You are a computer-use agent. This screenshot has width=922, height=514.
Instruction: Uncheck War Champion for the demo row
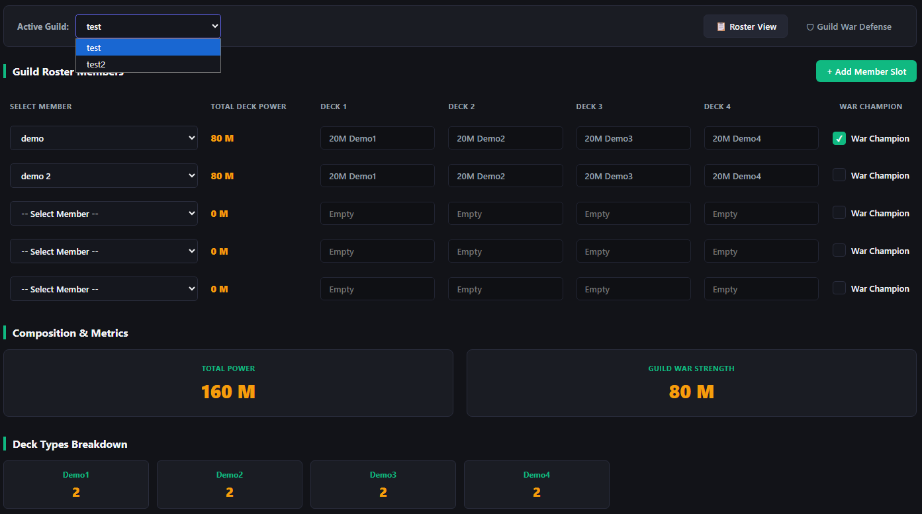(x=839, y=138)
